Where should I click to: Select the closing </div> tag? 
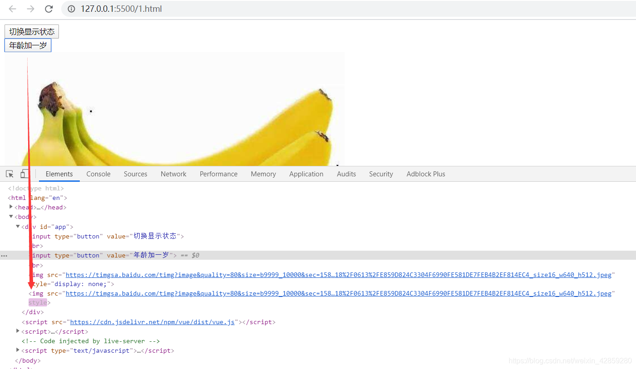tap(33, 312)
